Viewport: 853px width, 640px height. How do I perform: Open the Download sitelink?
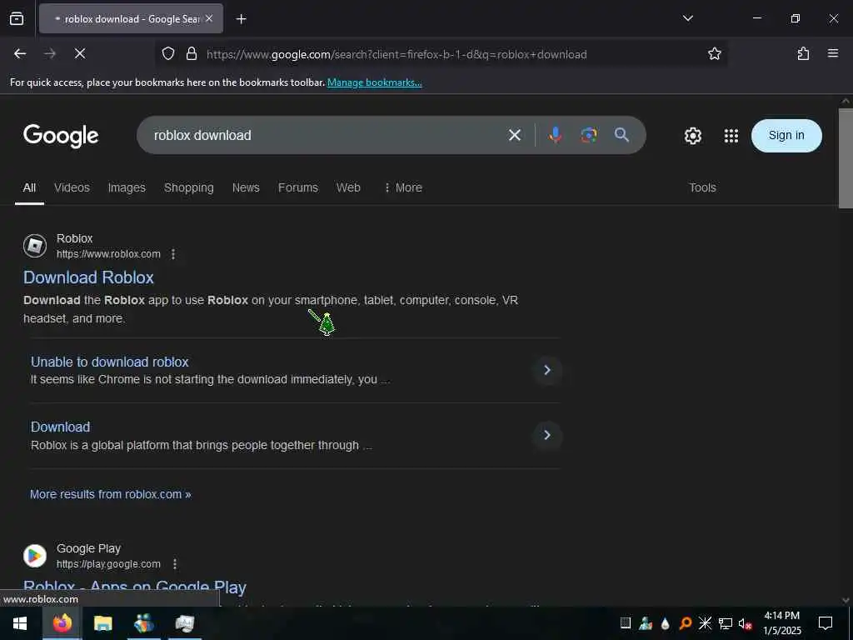coord(60,427)
